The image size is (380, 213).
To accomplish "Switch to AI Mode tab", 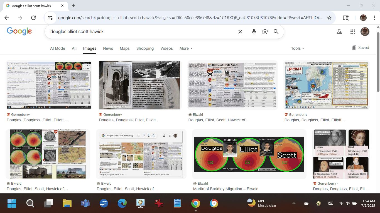I will click(58, 48).
